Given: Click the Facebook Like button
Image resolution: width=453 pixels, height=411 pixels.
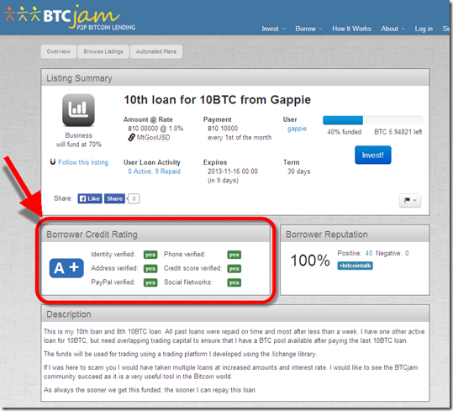Looking at the screenshot, I should tap(90, 198).
